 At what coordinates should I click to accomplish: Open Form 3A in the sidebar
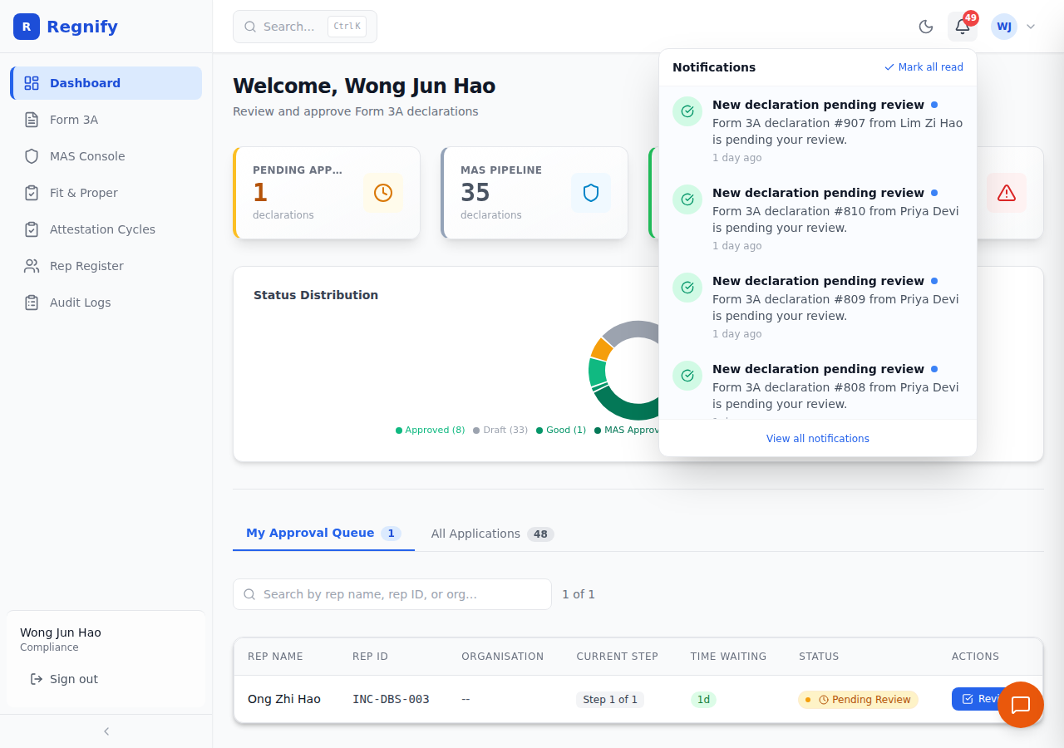(106, 120)
